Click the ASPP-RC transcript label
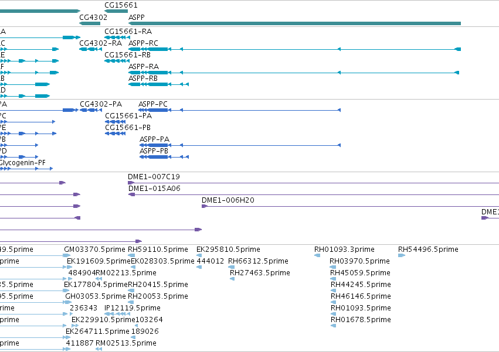This screenshot has width=499, height=352. pos(143,43)
